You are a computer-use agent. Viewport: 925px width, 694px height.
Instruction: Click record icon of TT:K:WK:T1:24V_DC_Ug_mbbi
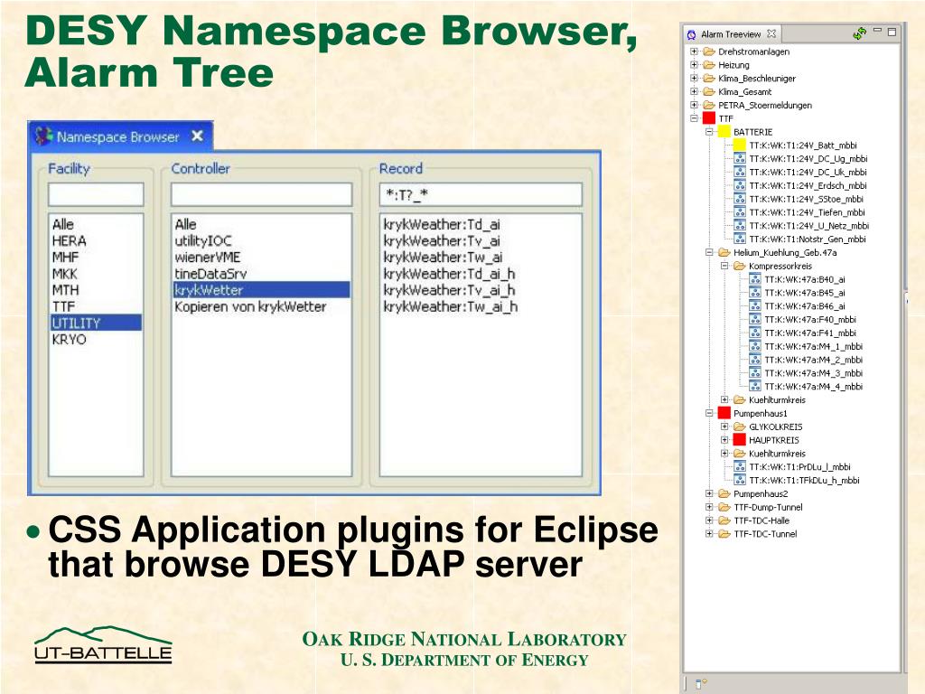pos(740,158)
